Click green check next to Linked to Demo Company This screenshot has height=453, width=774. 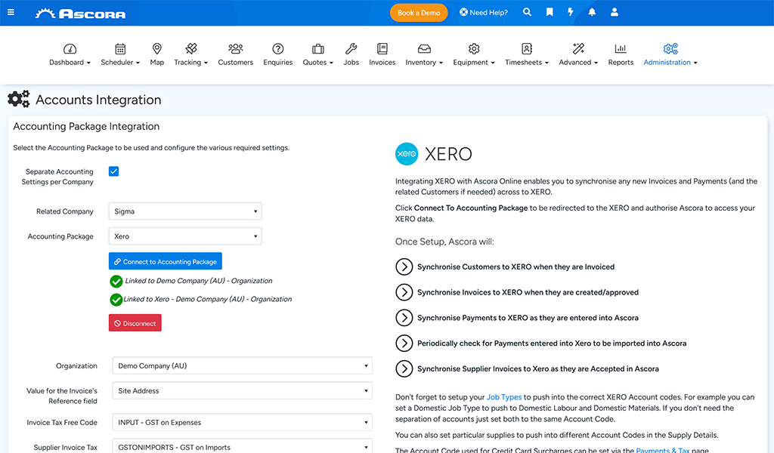pyautogui.click(x=116, y=282)
